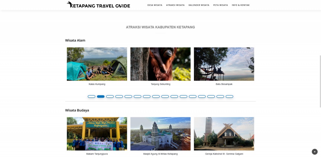
Task: Open the Desa Wisata menu
Action: (x=155, y=5)
